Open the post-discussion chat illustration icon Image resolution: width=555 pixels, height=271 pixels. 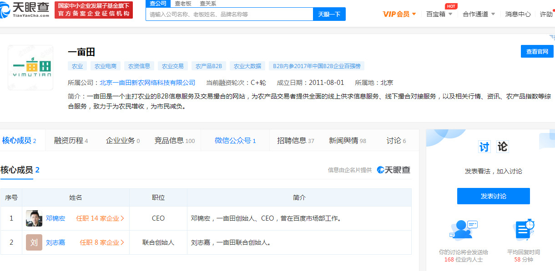(464, 230)
